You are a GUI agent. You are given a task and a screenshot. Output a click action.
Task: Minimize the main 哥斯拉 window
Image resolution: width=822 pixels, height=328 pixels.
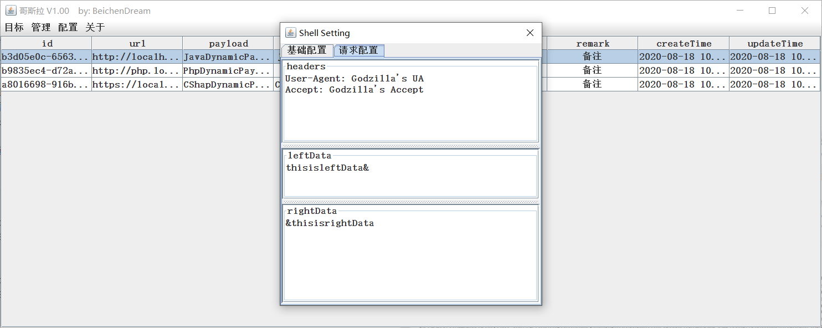pos(740,11)
